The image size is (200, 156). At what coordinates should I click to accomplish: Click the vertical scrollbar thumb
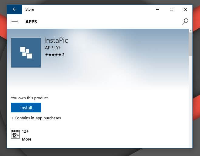pyautogui.click(x=190, y=44)
